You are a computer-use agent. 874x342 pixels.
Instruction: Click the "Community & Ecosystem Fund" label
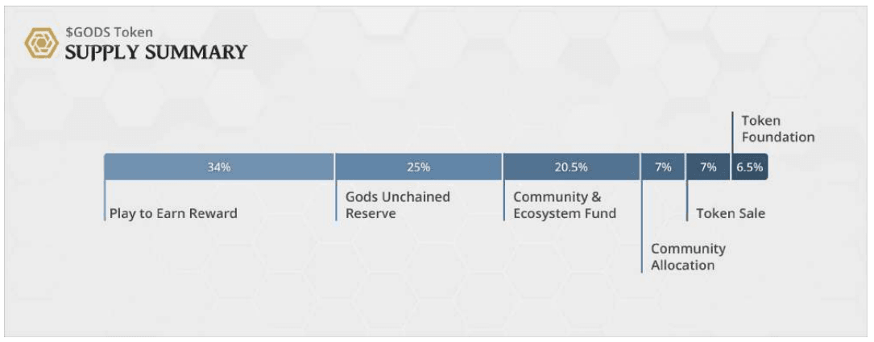[565, 205]
